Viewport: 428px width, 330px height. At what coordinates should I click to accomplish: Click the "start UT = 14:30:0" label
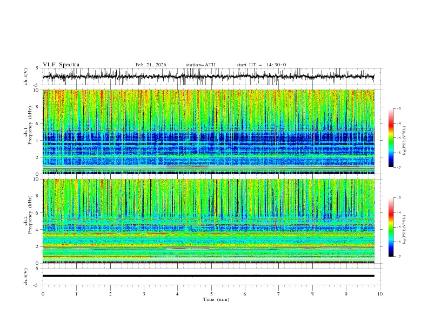point(261,65)
